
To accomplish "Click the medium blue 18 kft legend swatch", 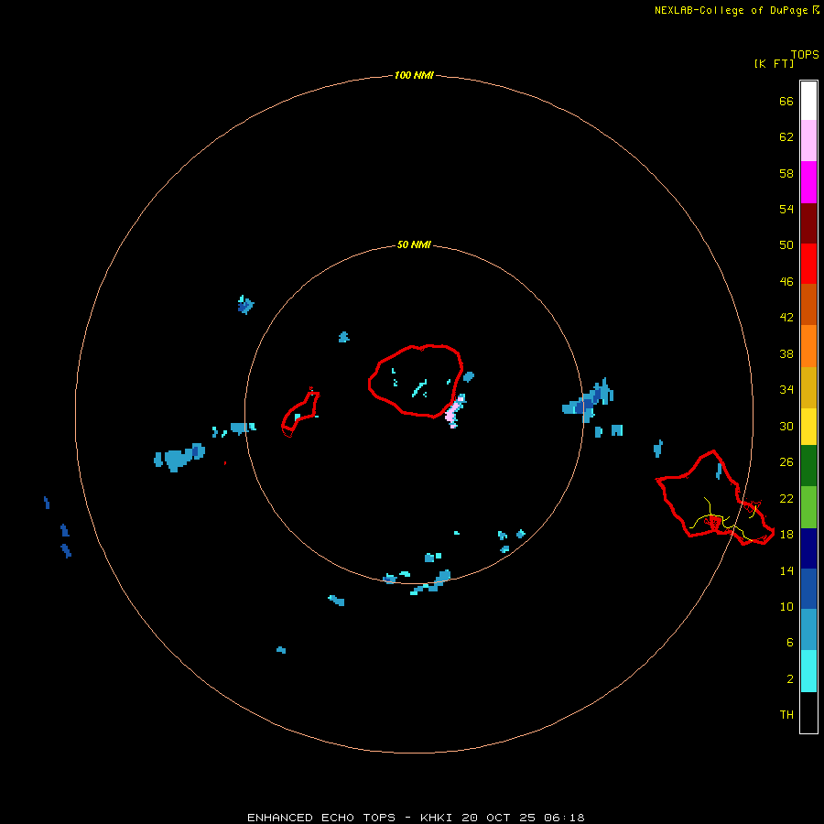I will pos(808,589).
